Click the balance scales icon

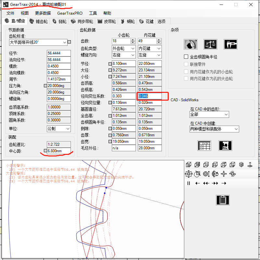(x=210, y=44)
